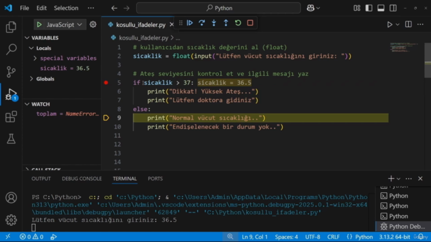This screenshot has height=242, width=431.
Task: Expand special variables node
Action: tap(35, 58)
